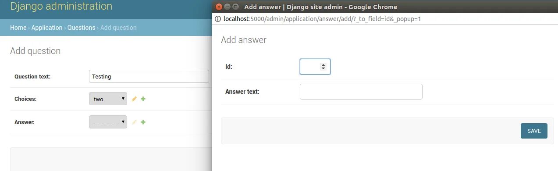
Task: Click the 'Add answer' heading in popup
Action: coord(244,40)
